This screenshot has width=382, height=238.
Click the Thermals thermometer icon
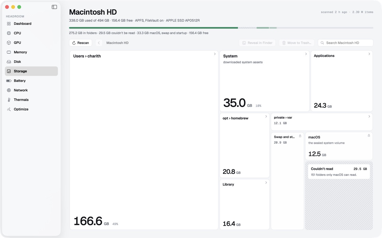click(x=9, y=100)
